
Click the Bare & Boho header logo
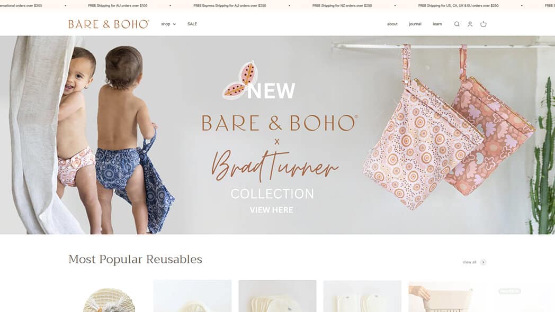point(109,24)
